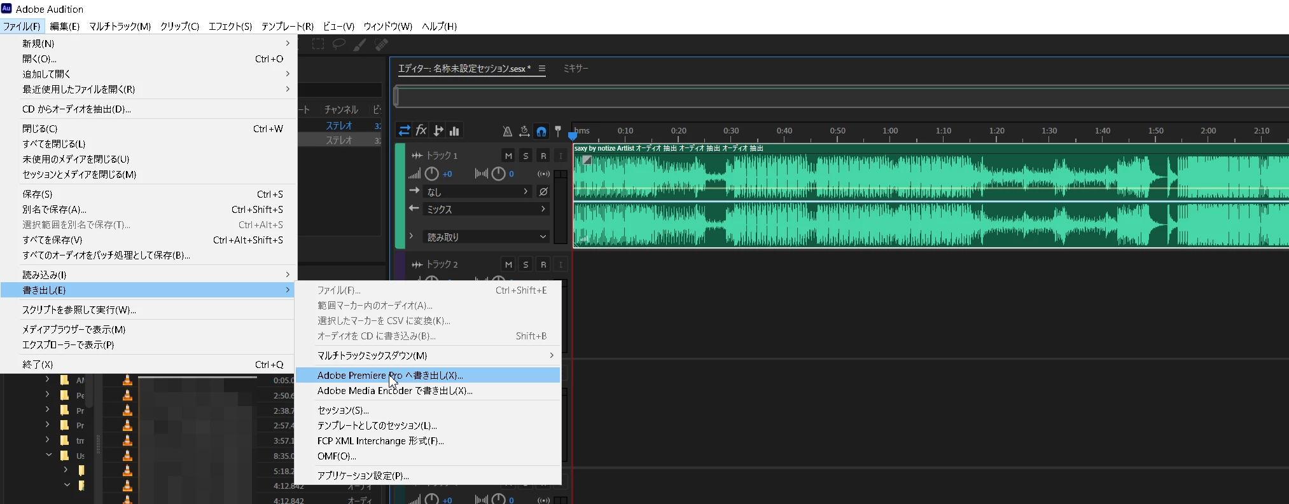This screenshot has height=504, width=1289.
Task: Click the Track 2 waveform icon
Action: (x=417, y=264)
